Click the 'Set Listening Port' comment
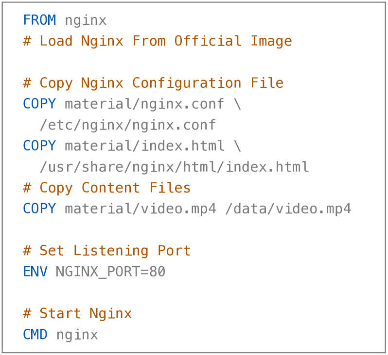The height and width of the screenshot is (355, 388). (x=107, y=251)
